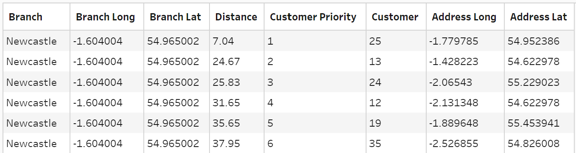This screenshot has width=576, height=153.
Task: Select the distance cell 7.04
Action: (x=236, y=41)
